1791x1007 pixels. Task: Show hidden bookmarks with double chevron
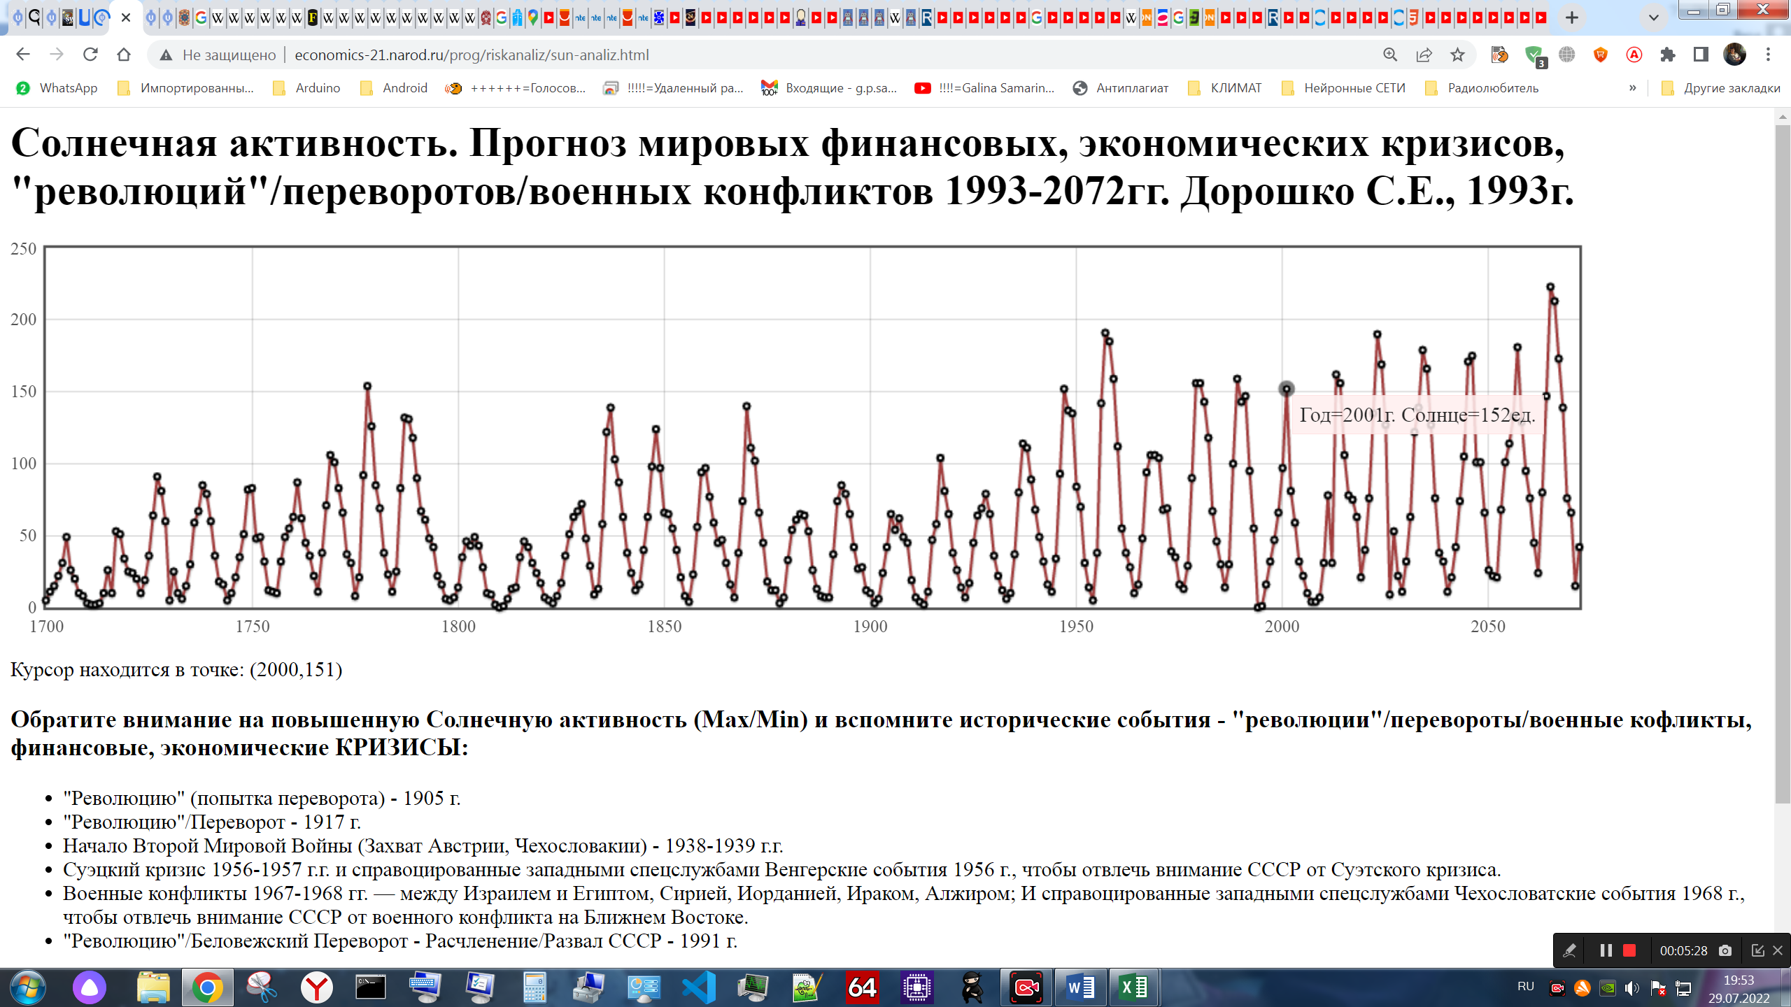(x=1633, y=88)
